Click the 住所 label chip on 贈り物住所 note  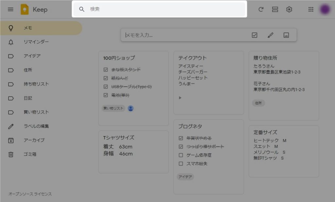click(258, 103)
